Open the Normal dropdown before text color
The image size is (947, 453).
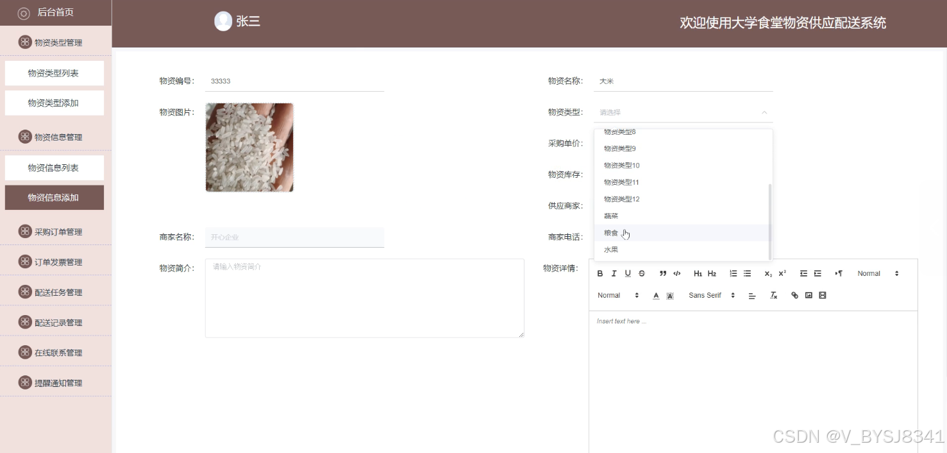618,295
